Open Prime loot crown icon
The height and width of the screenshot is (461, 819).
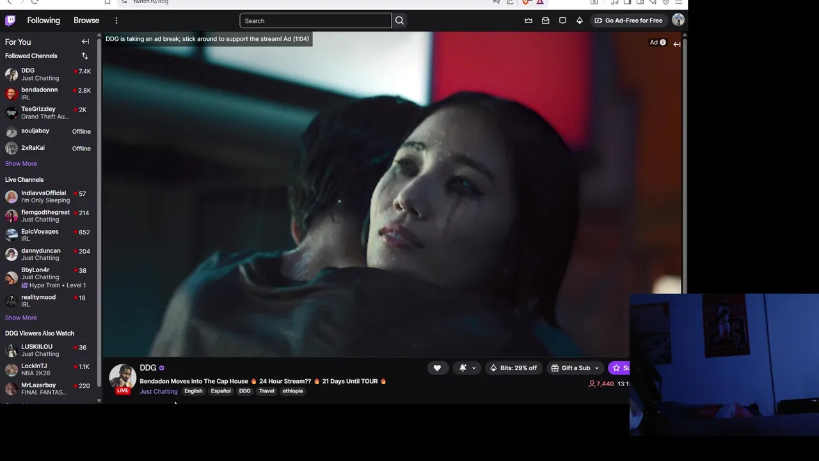[x=529, y=20]
